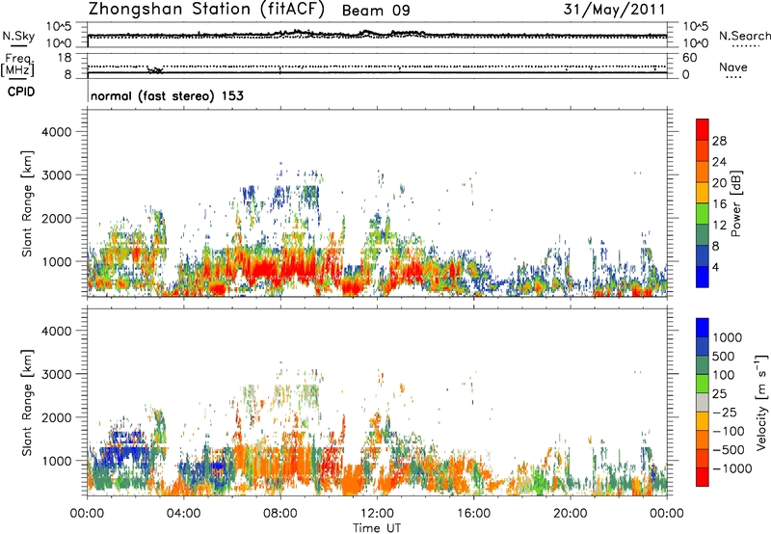Click the red bottom Velocity colorbar segment
Image resolution: width=771 pixels, height=534 pixels.
(x=703, y=477)
